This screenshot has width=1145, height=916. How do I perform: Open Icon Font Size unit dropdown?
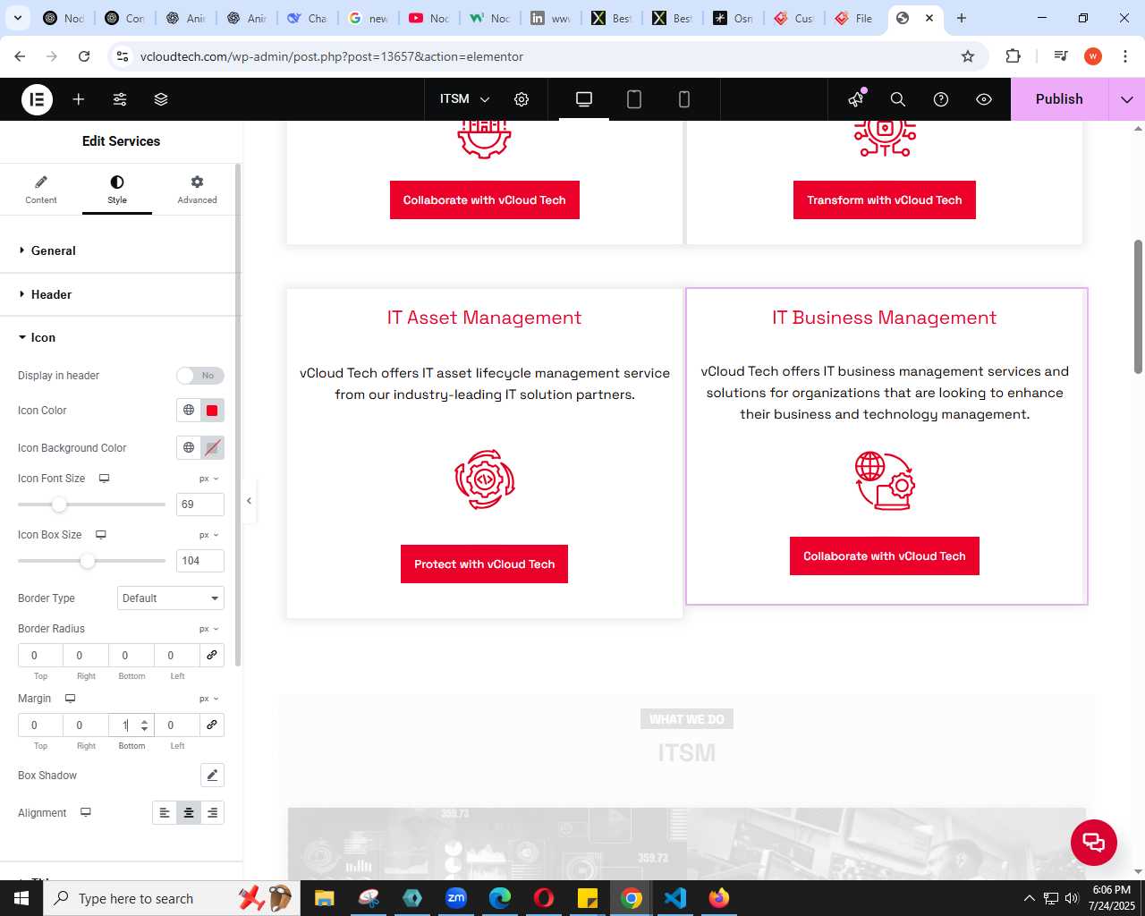click(209, 479)
